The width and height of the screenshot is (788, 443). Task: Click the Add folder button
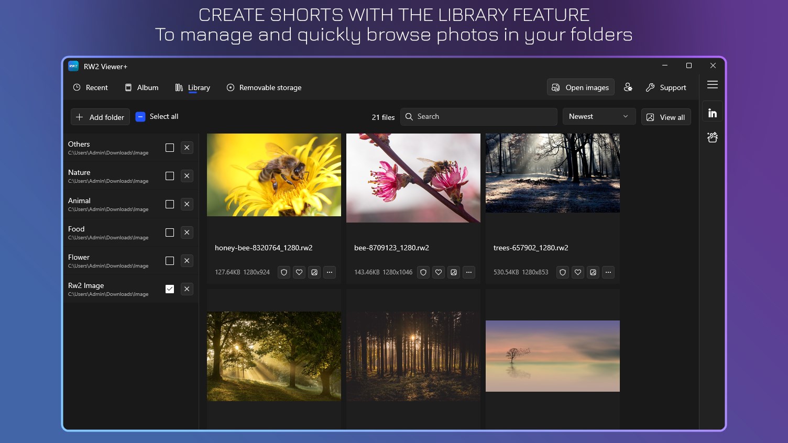click(x=100, y=117)
